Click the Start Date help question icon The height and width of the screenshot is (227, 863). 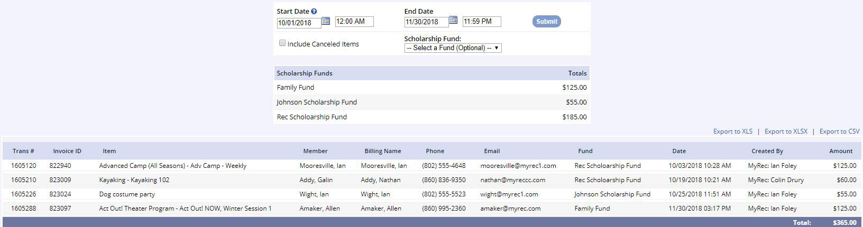pos(314,11)
